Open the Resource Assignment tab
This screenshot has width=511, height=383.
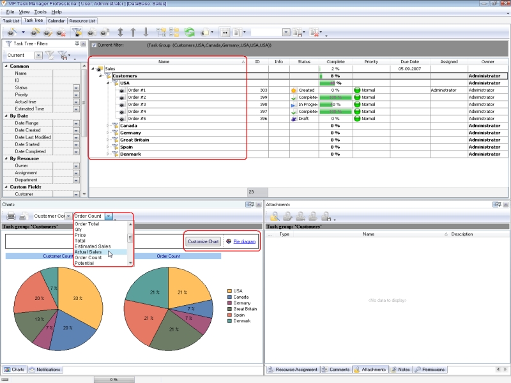[293, 370]
